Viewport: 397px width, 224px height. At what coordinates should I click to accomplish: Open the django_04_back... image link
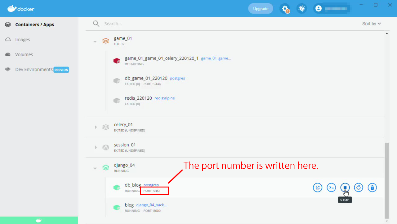click(x=152, y=205)
